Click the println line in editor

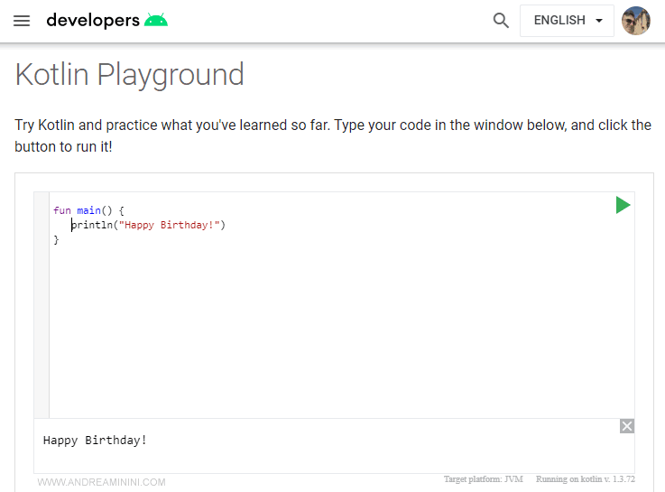tap(148, 225)
